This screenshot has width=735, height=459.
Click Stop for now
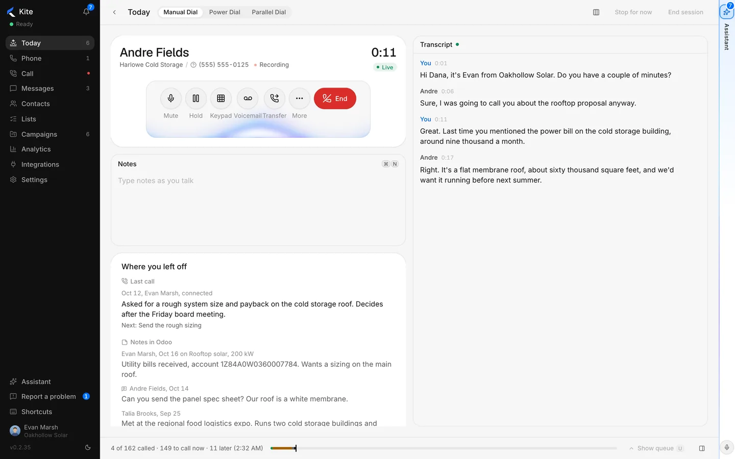[633, 12]
